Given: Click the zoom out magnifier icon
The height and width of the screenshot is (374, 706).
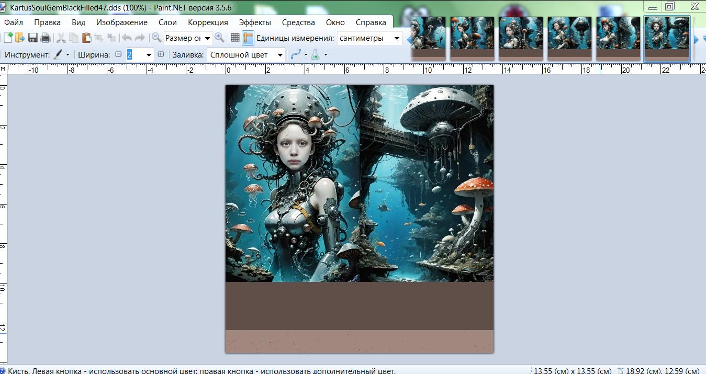Looking at the screenshot, I should [x=156, y=38].
